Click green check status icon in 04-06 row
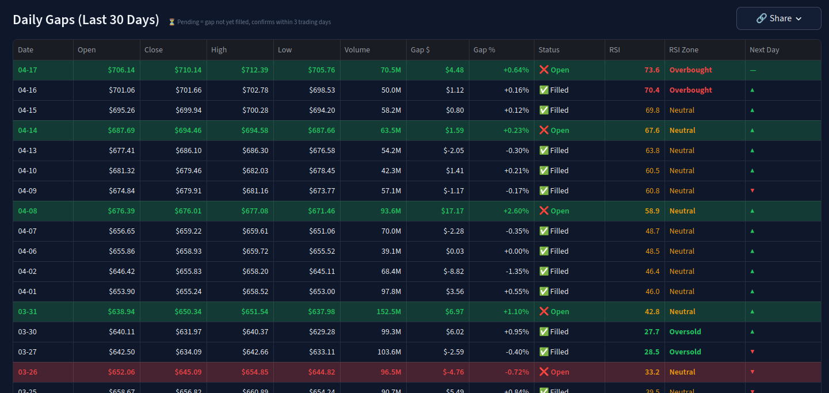829x393 pixels. tap(544, 251)
